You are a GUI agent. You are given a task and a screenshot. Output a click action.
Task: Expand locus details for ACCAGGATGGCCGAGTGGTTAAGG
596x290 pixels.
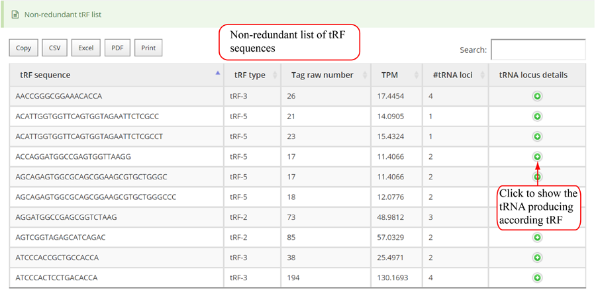click(537, 157)
